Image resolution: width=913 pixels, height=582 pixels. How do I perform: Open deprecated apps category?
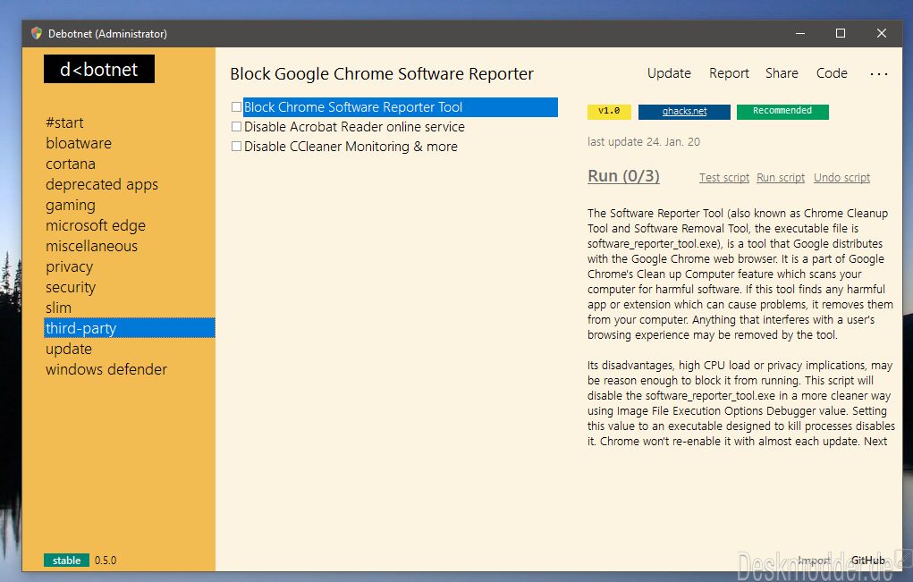tap(102, 184)
